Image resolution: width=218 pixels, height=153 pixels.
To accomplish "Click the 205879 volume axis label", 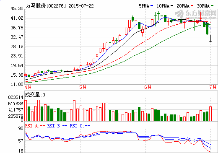I will coord(16,116).
